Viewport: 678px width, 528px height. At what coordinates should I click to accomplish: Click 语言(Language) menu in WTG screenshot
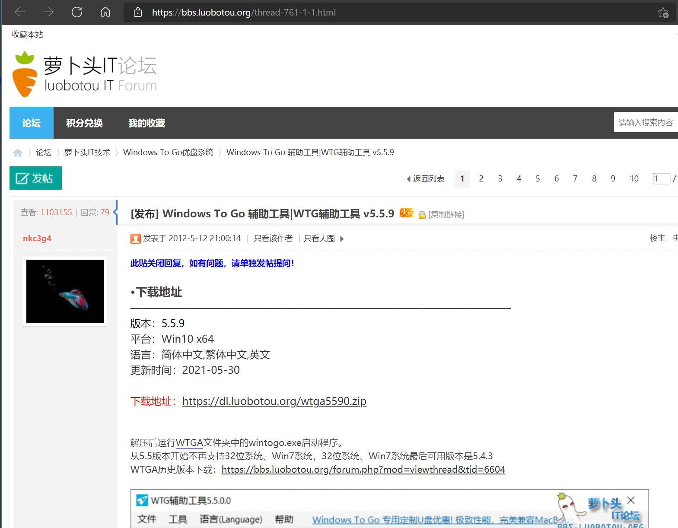pyautogui.click(x=231, y=519)
